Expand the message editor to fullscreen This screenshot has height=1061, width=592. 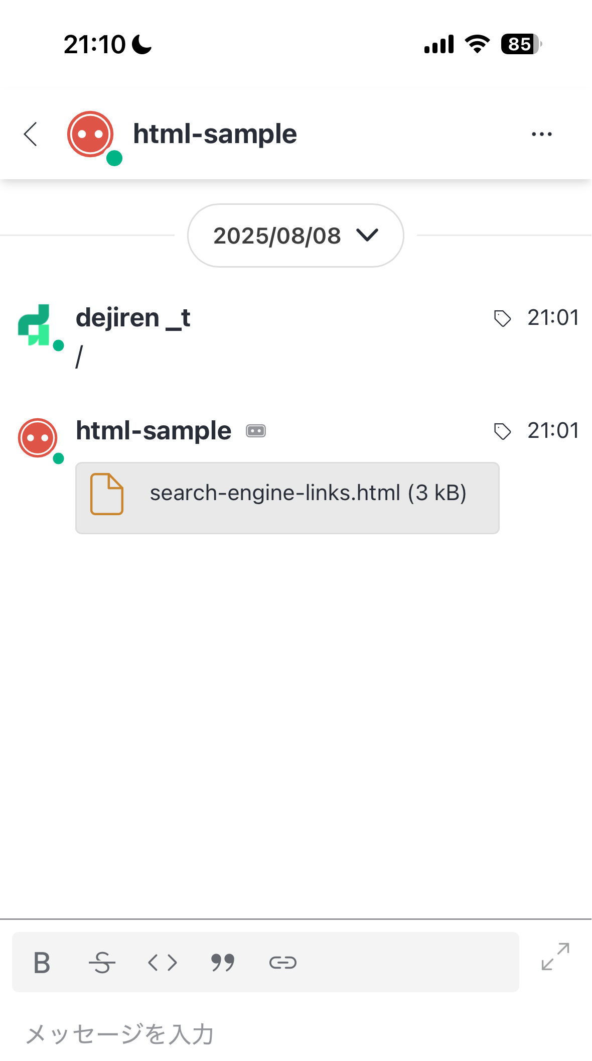tap(555, 957)
